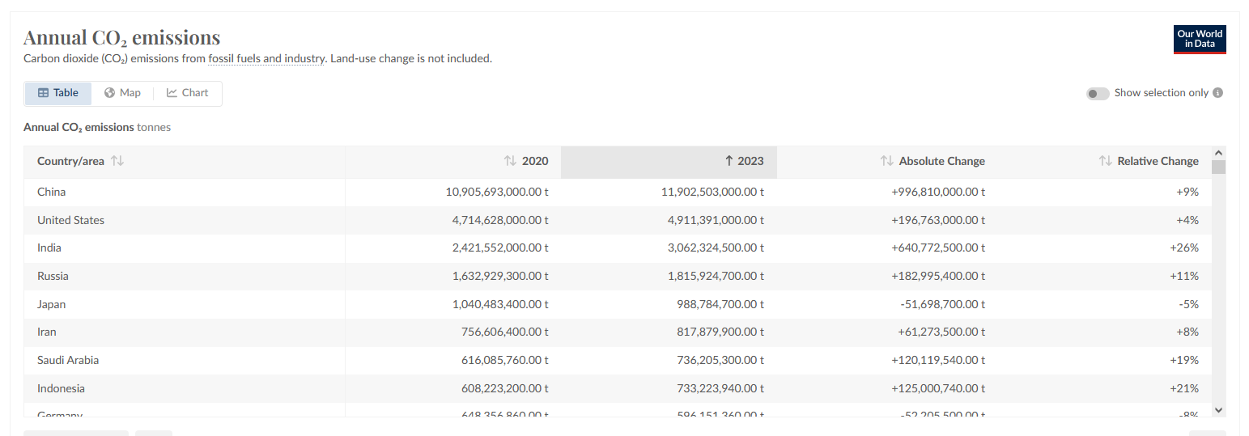Click the sort icon next to 2020
This screenshot has height=436, width=1249.
(x=510, y=161)
